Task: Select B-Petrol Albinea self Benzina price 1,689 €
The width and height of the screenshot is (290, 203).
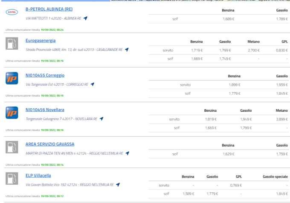Action: [229, 19]
